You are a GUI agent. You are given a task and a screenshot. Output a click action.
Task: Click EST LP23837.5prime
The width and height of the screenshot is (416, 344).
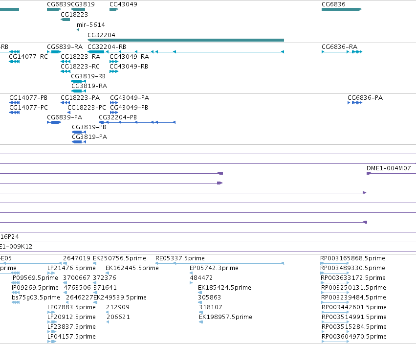(52, 332)
